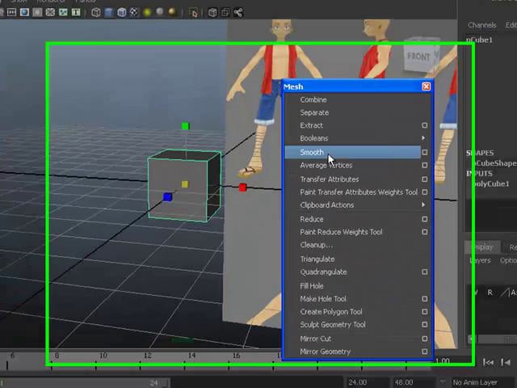Open Create Polygon Tool option box

[x=425, y=311]
